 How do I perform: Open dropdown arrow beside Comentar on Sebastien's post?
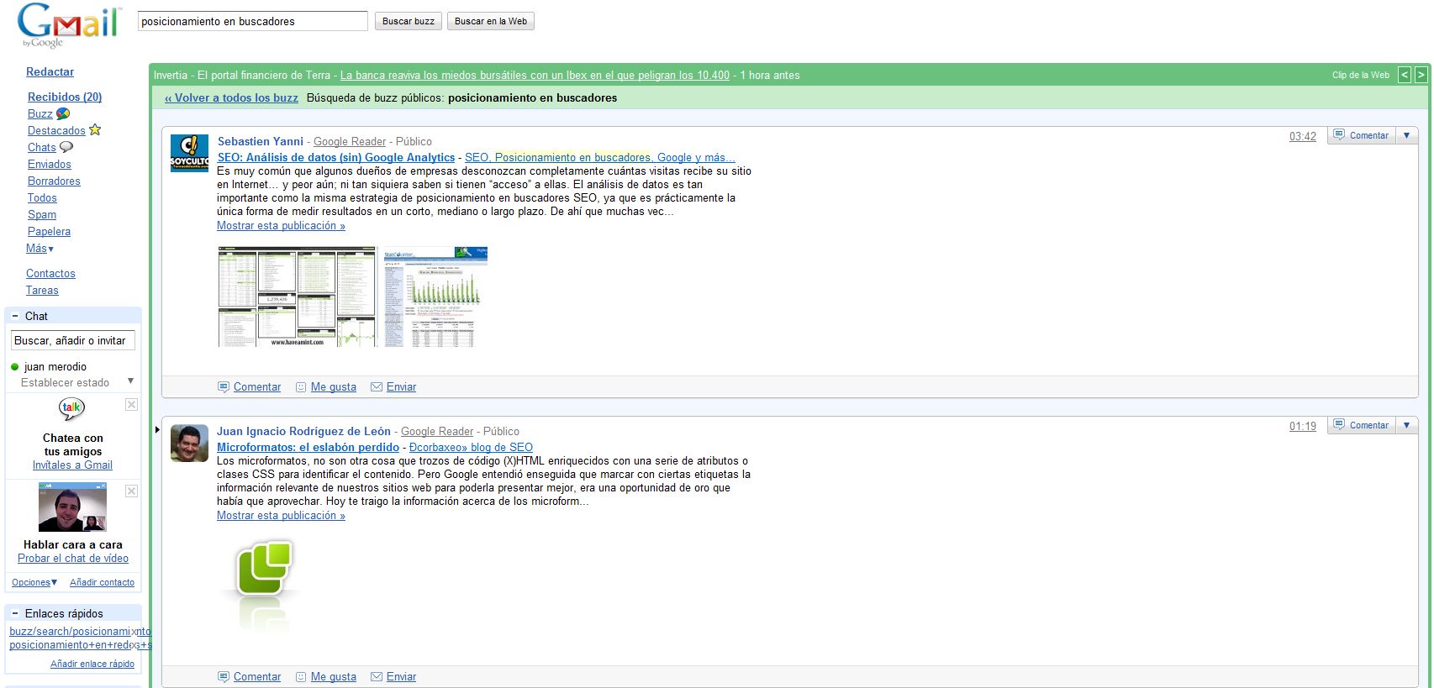click(1406, 135)
